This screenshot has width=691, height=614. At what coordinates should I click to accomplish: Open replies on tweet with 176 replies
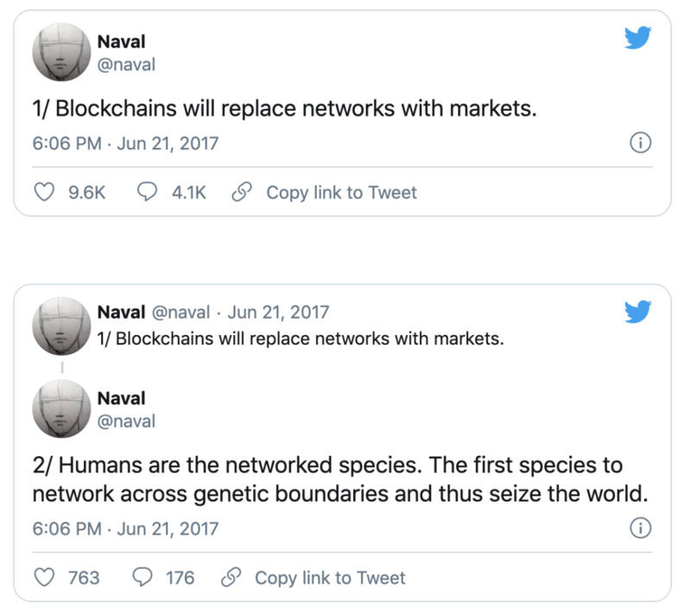click(142, 577)
